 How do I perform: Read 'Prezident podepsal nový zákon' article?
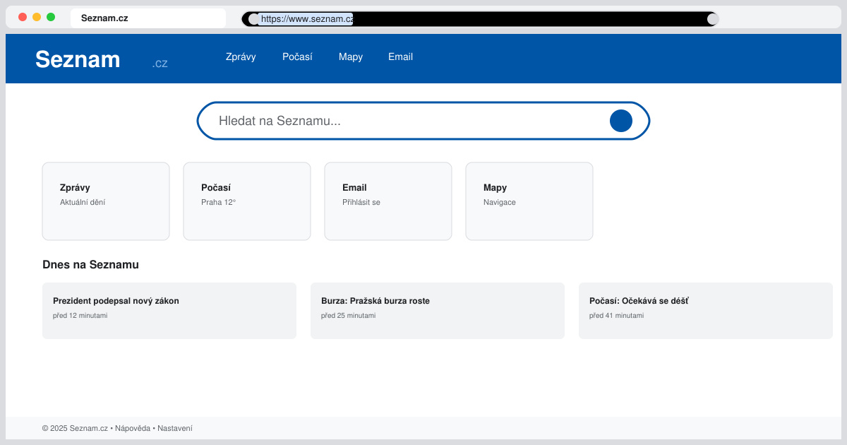(x=169, y=311)
